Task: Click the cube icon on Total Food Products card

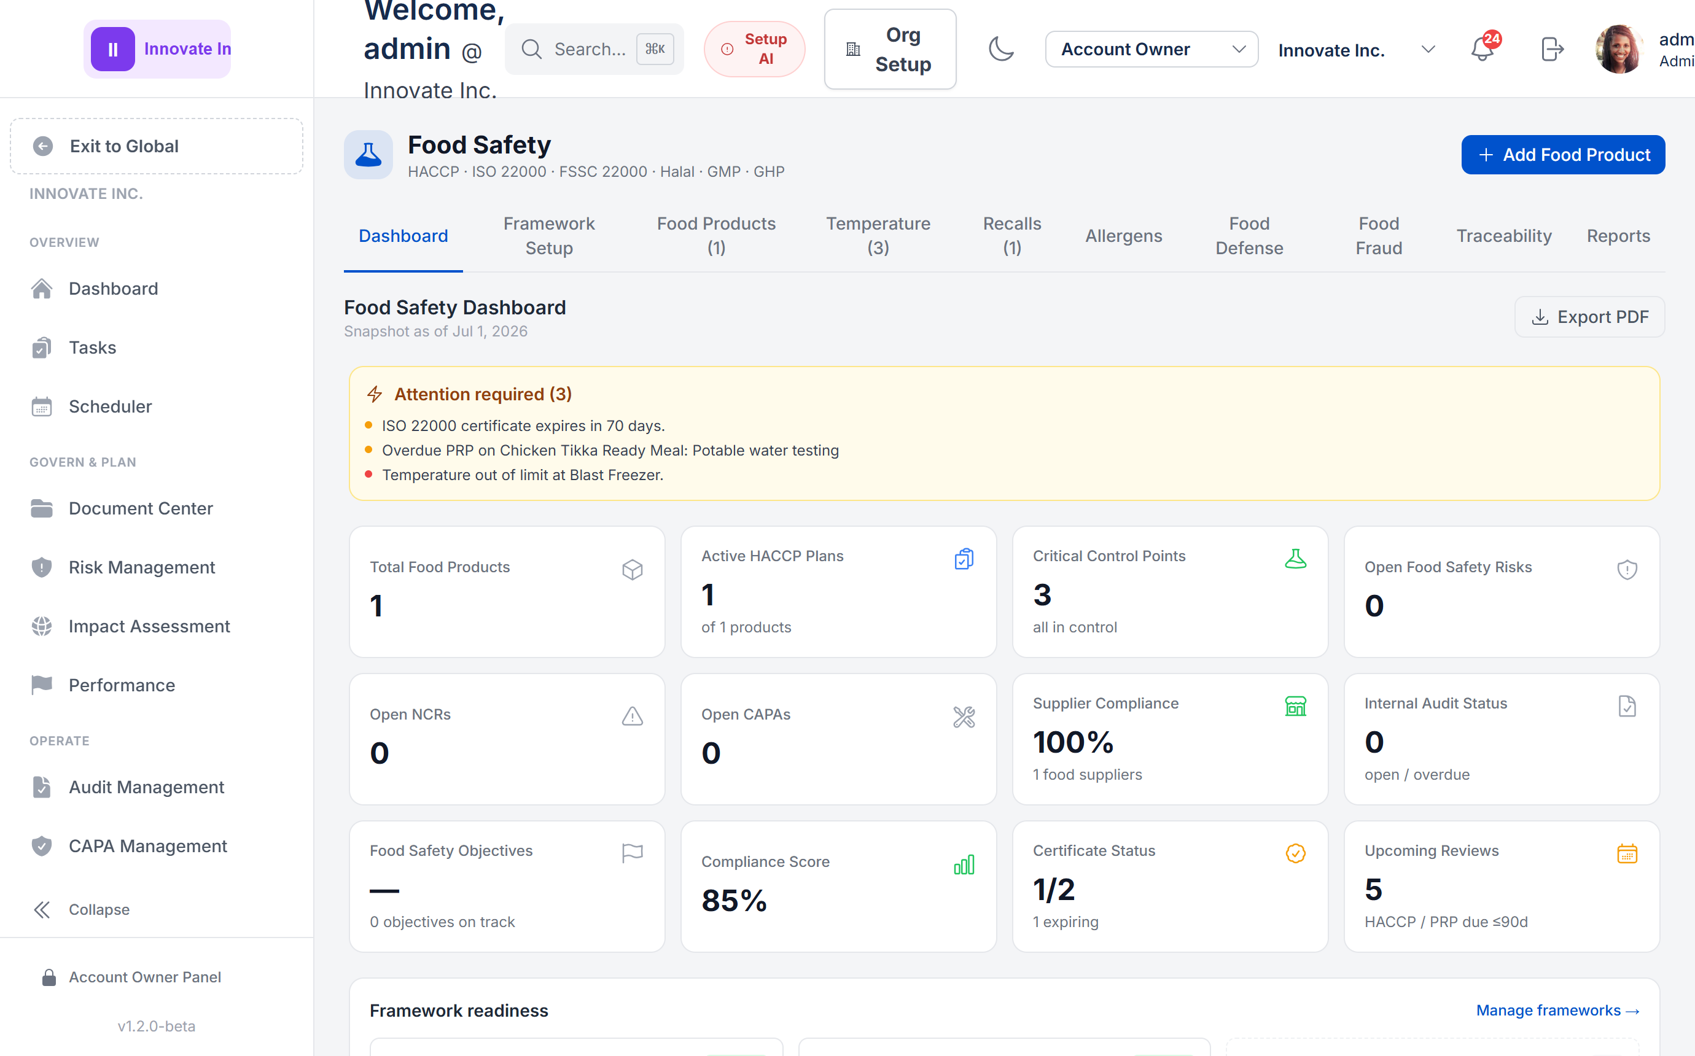Action: [x=633, y=570]
